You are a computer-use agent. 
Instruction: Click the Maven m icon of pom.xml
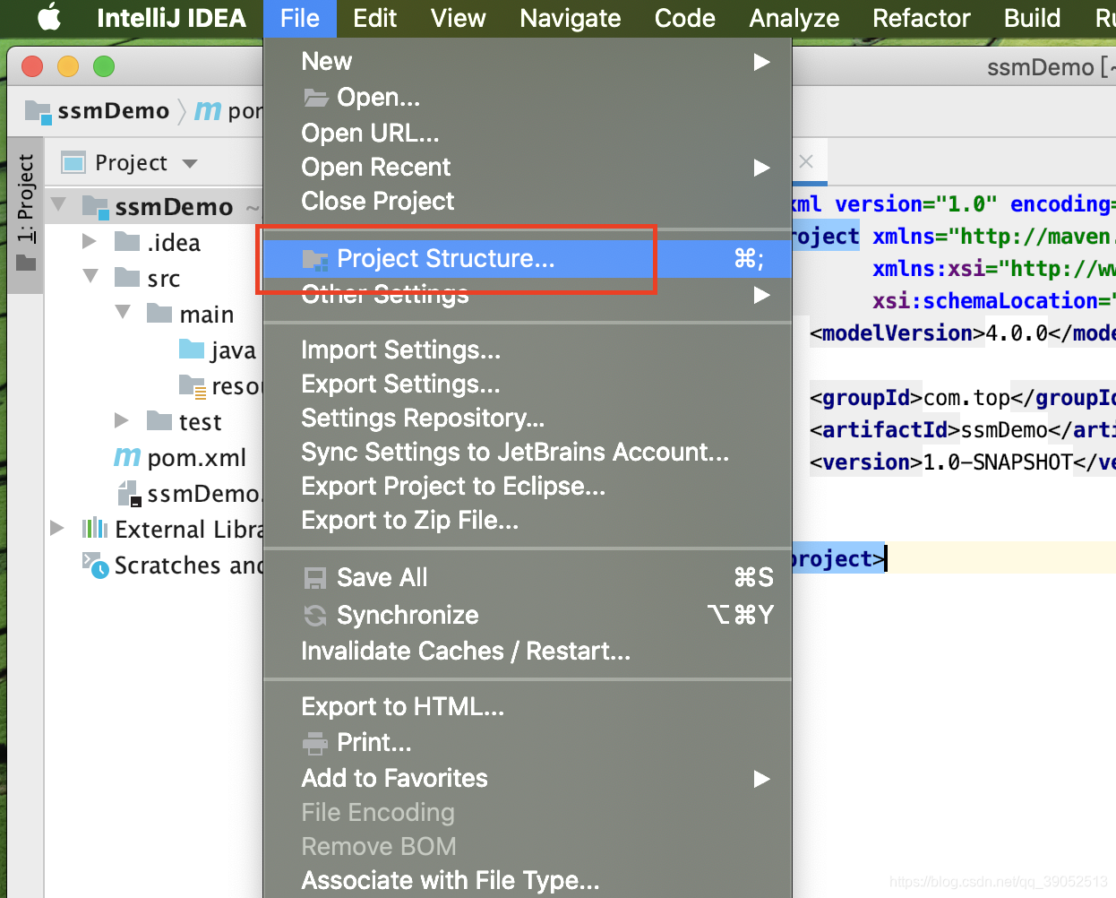[127, 457]
